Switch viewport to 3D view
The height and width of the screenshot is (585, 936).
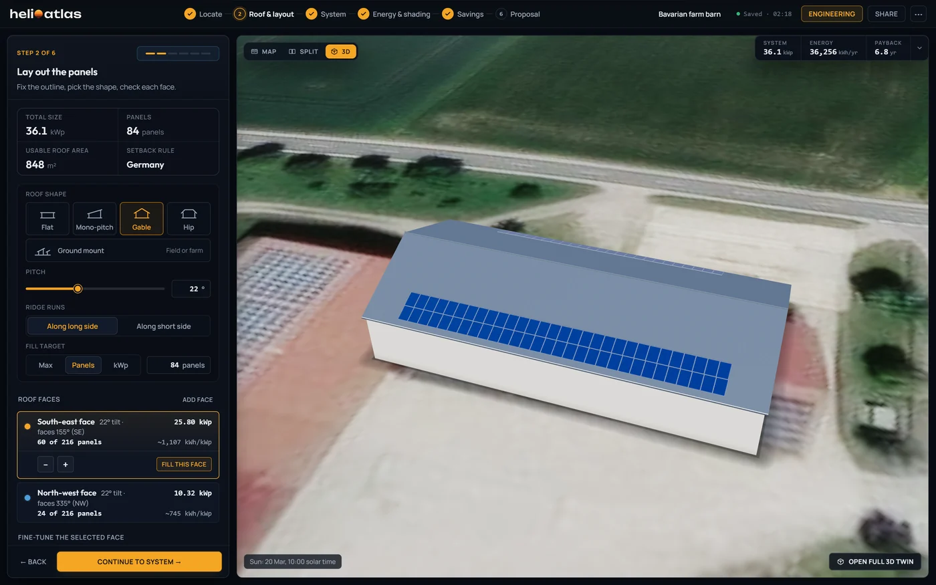tap(341, 51)
